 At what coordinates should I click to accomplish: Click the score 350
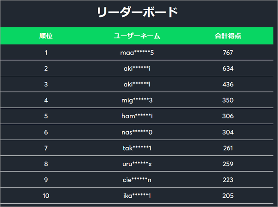(228, 100)
